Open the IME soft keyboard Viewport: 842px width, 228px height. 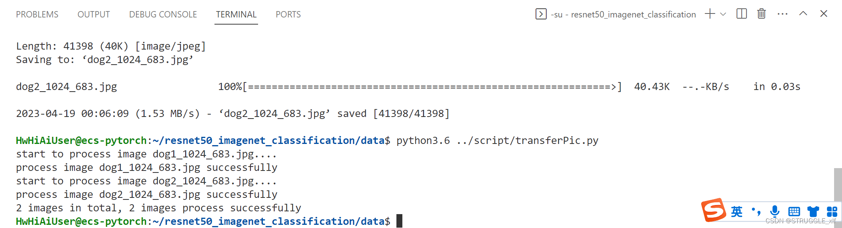pos(794,211)
